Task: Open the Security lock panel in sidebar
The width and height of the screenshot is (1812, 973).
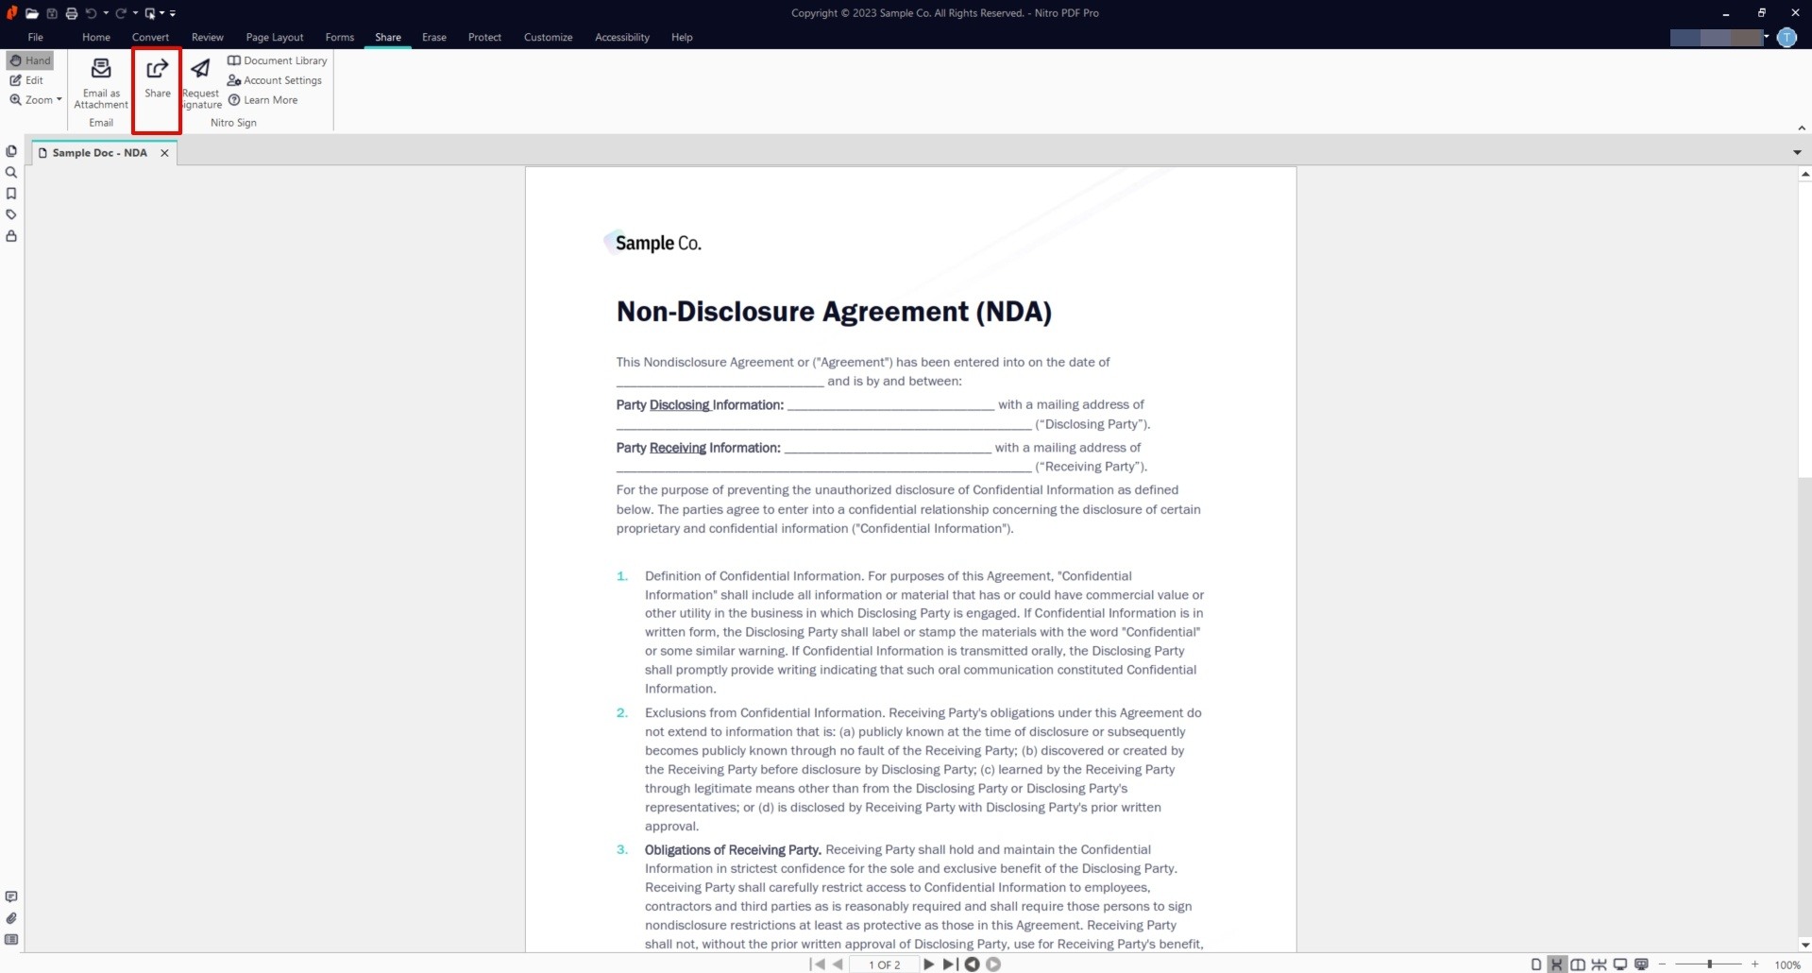Action: [x=11, y=236]
